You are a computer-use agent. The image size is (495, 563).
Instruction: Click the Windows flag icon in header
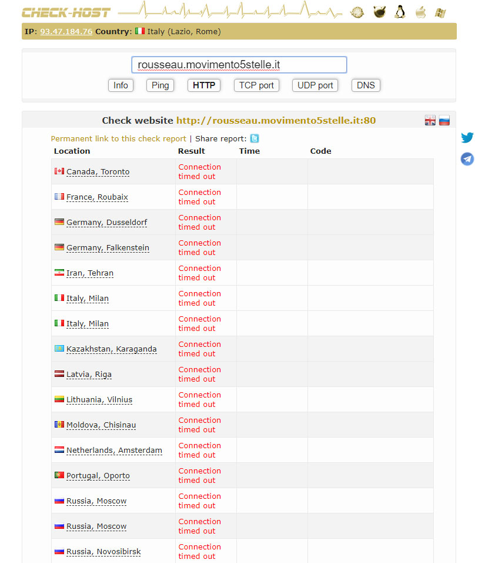pyautogui.click(x=440, y=13)
